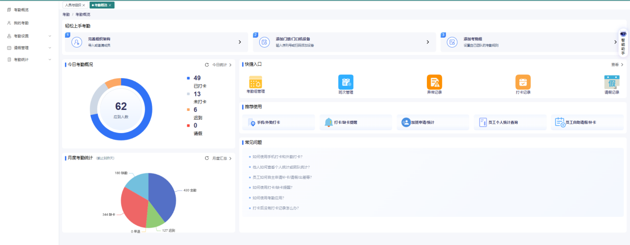Open the 智能助手 floating robot widget

point(623,42)
